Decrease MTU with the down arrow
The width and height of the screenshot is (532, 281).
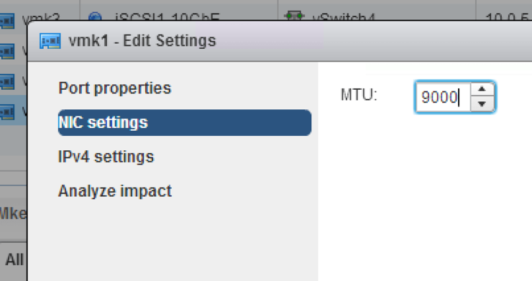[482, 104]
